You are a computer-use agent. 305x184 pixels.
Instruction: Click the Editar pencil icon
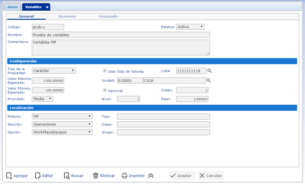pos(38,176)
